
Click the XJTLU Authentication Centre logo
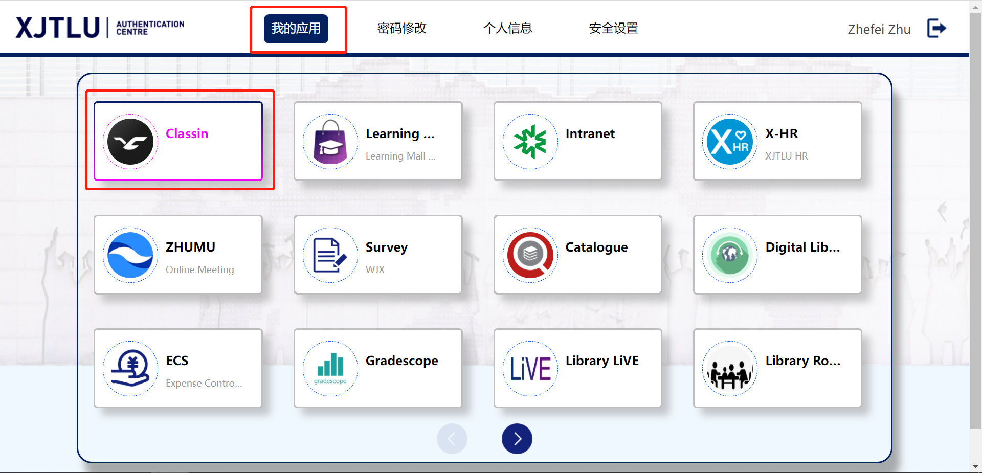(x=100, y=28)
